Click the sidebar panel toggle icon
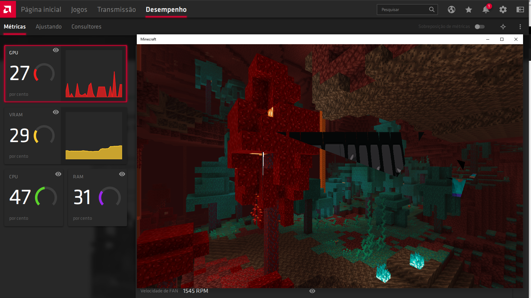Viewport: 531px width, 298px height. [x=520, y=10]
